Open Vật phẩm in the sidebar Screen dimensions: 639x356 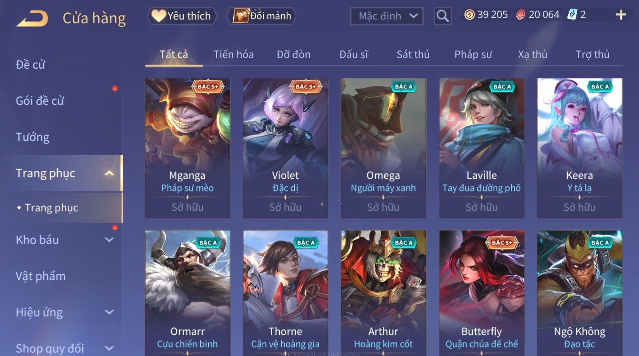41,276
